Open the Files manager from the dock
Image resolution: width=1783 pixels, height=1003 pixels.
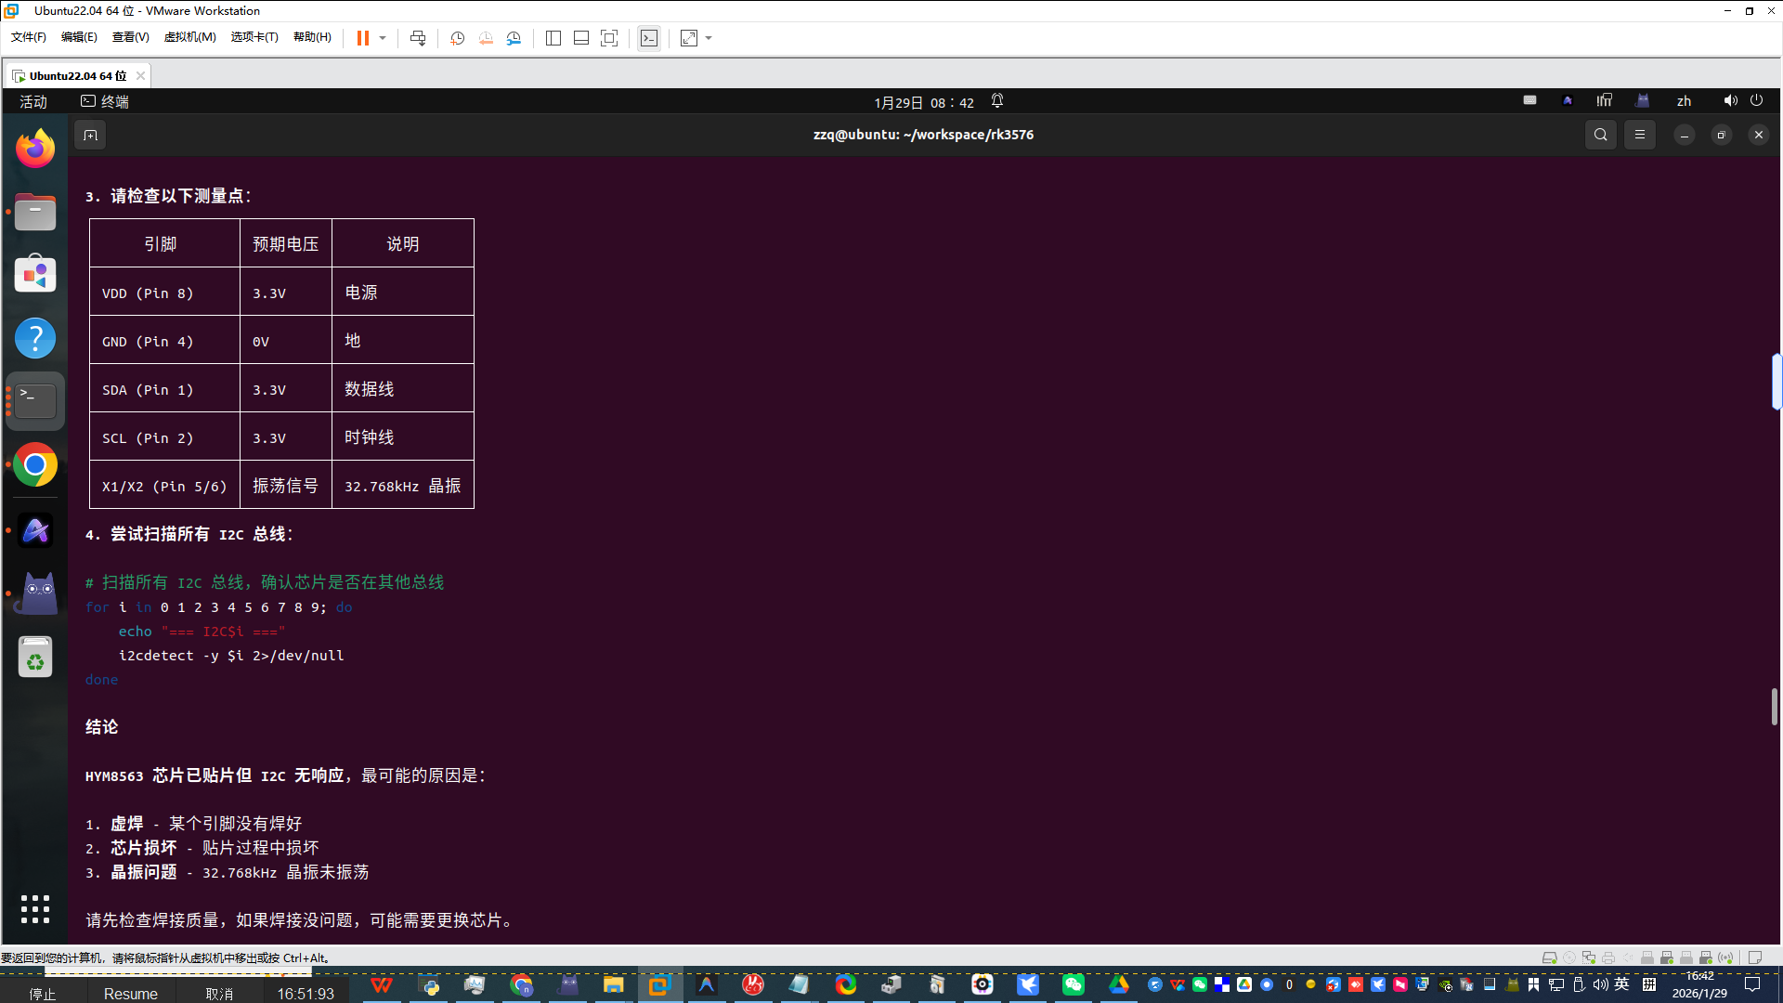(35, 213)
